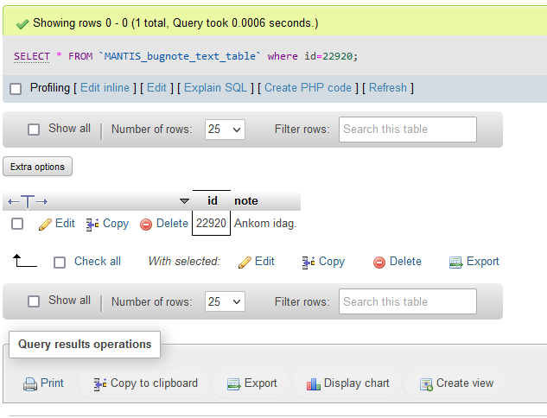Sort by the id column header

[x=213, y=200]
